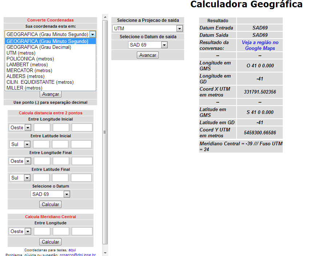Image resolution: width=317 pixels, height=256 pixels.
Task: Select UTM (metros) from the coordinate list
Action: 21,53
